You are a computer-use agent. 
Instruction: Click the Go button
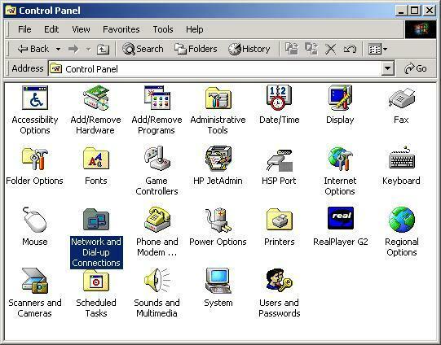(416, 68)
